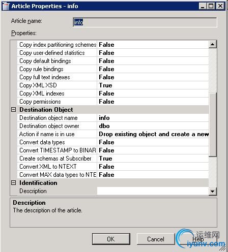This screenshot has width=228, height=252.
Task: Click the vertical scrollbar thumb in properties grid
Action: (213, 124)
